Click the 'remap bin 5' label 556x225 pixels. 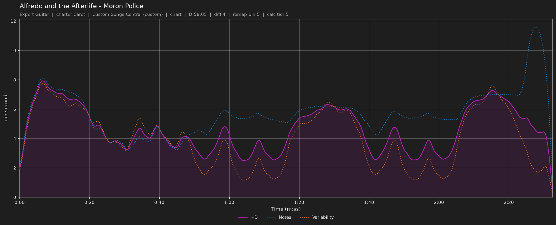click(246, 15)
